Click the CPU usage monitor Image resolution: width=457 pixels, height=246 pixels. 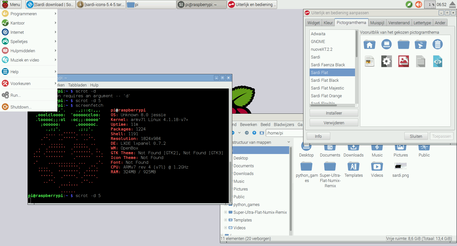[430, 4]
